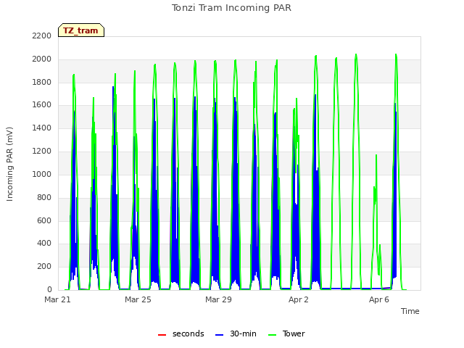
Task: Click the Mar 29 x-axis label
Action: (x=218, y=299)
